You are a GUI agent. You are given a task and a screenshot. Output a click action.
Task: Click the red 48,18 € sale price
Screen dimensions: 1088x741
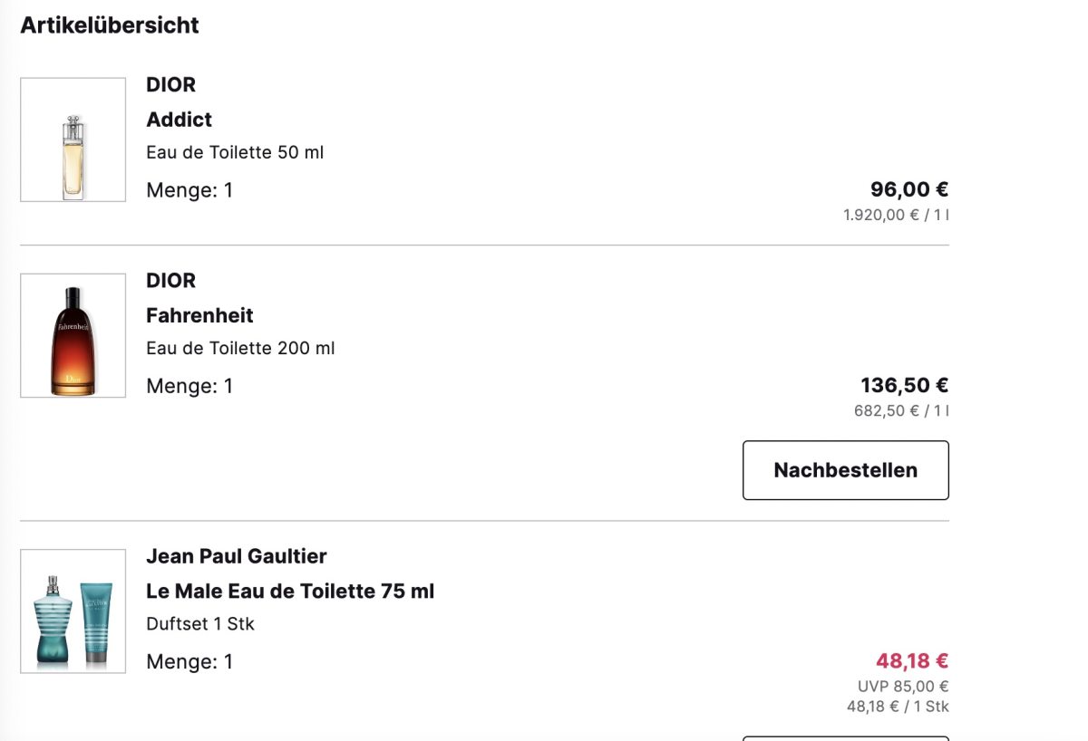coord(912,660)
